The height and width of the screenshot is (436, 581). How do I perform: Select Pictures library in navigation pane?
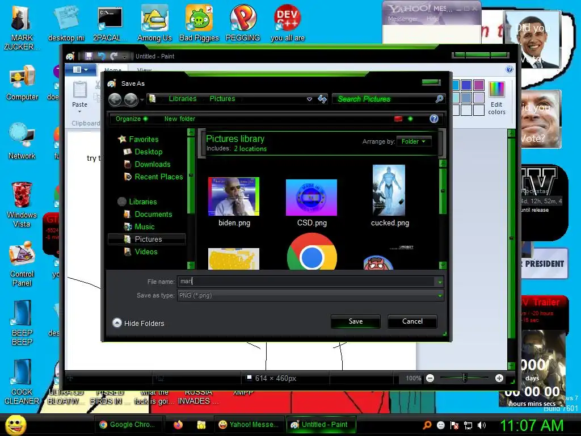click(147, 239)
